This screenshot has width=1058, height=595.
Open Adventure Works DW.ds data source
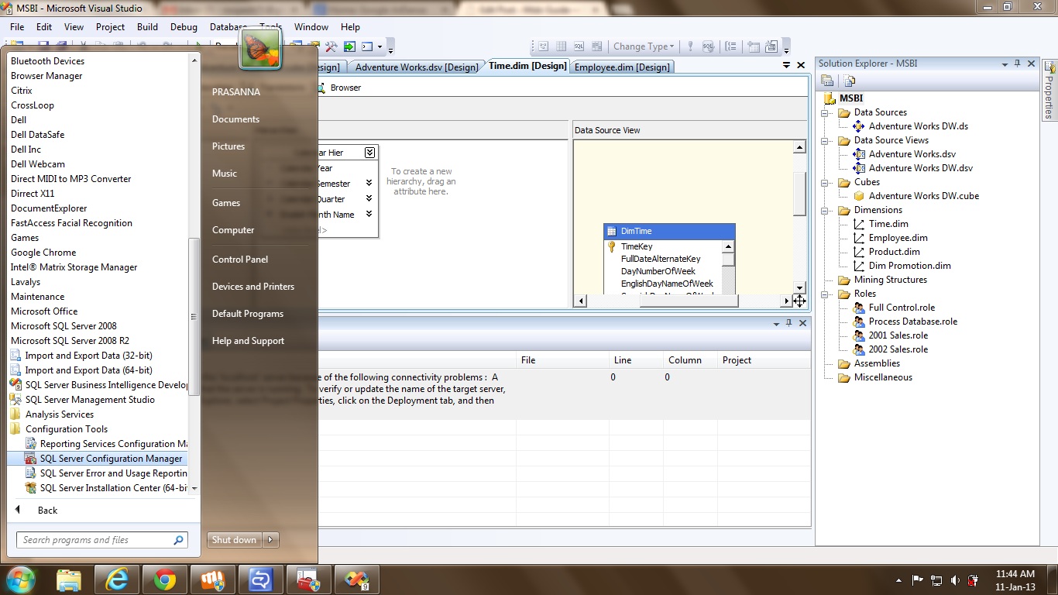[x=918, y=126]
